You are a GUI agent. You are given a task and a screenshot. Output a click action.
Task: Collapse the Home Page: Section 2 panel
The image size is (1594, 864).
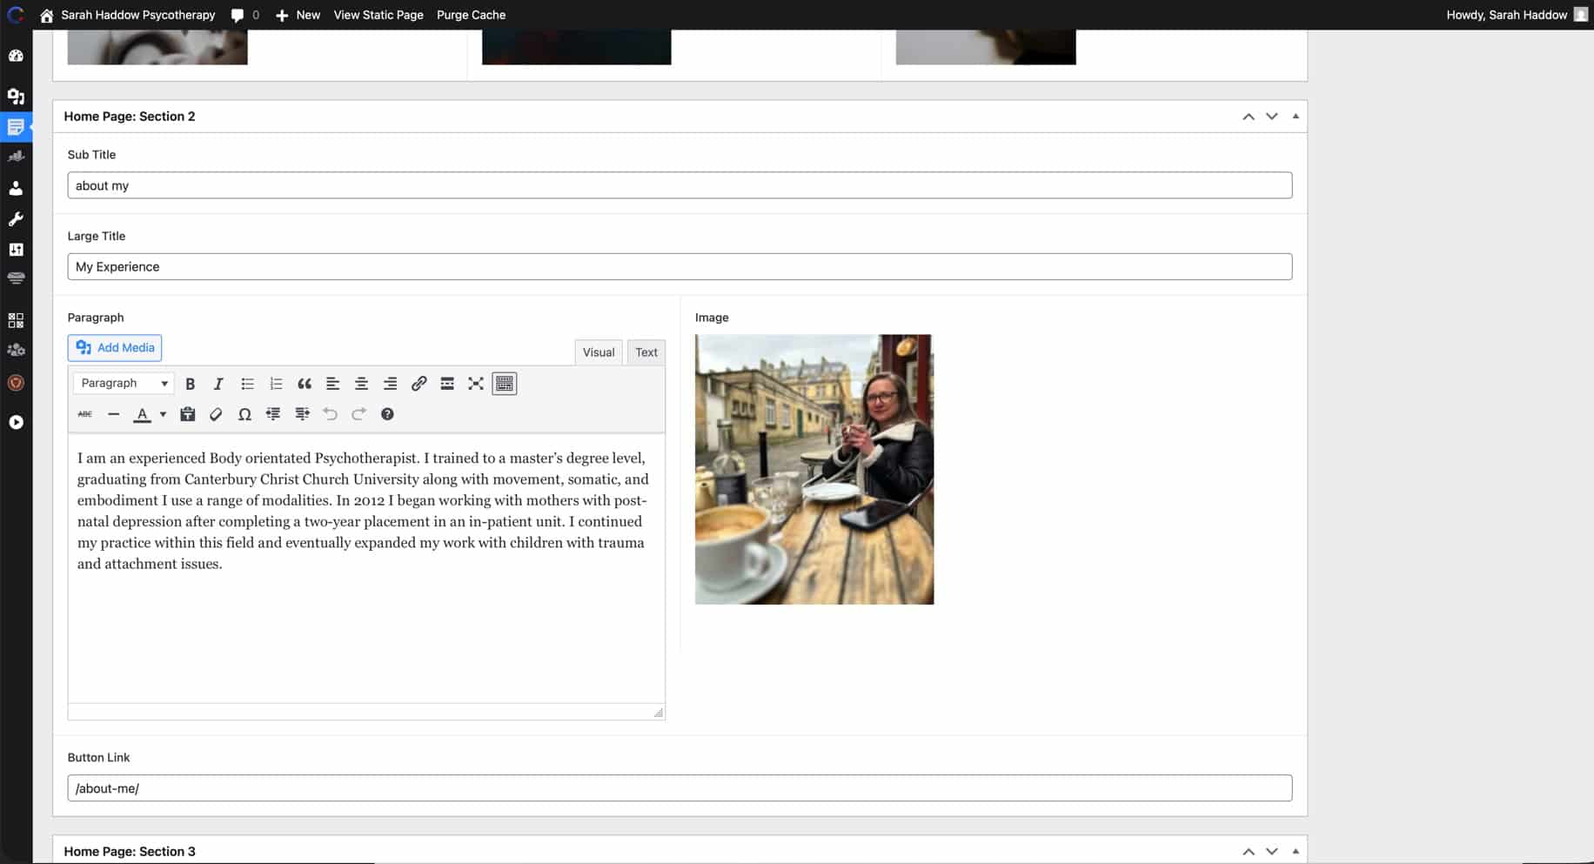tap(1296, 117)
